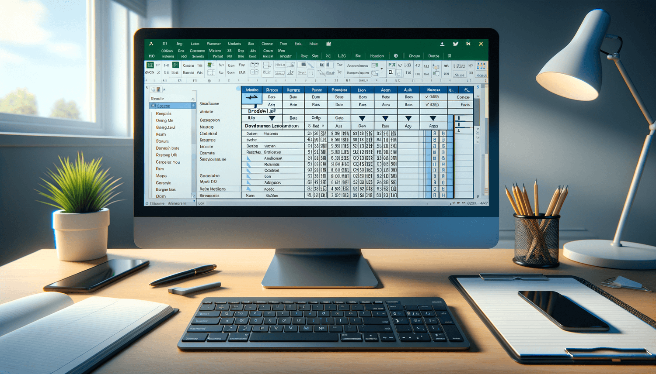Click the Rergre column header
Screen dimensions: 656x374
tap(293, 90)
